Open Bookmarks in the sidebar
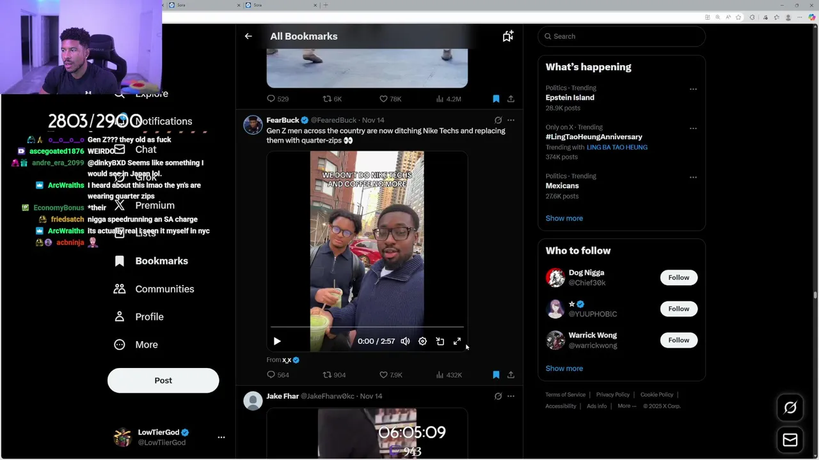This screenshot has height=460, width=819. (151, 261)
